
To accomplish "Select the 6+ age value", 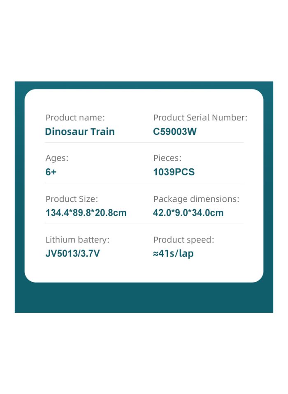I will (x=51, y=172).
